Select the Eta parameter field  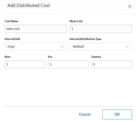click(x=68, y=64)
